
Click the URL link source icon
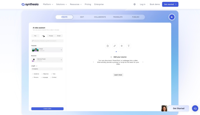click(x=114, y=46)
